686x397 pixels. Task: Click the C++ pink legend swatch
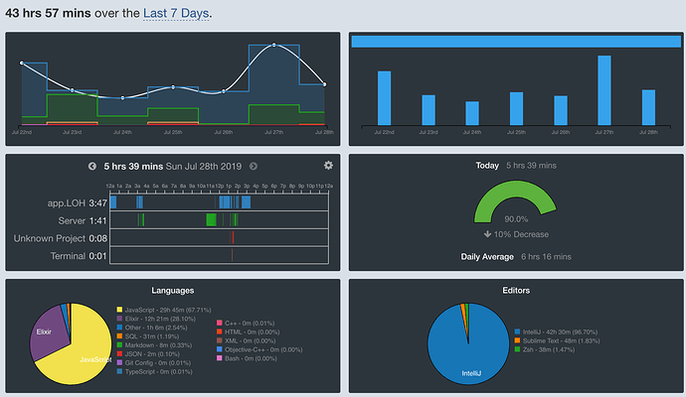click(219, 324)
